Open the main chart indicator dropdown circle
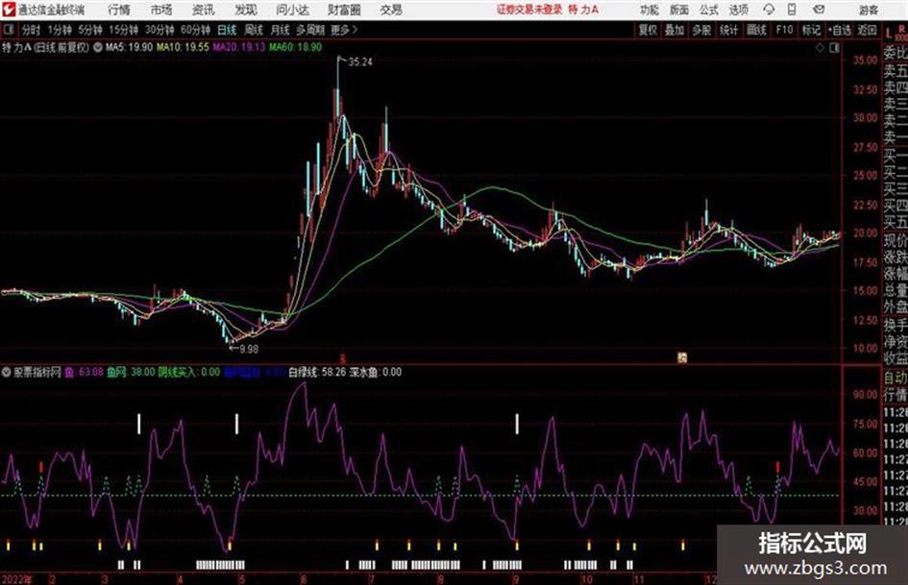This screenshot has width=908, height=585. pyautogui.click(x=98, y=47)
